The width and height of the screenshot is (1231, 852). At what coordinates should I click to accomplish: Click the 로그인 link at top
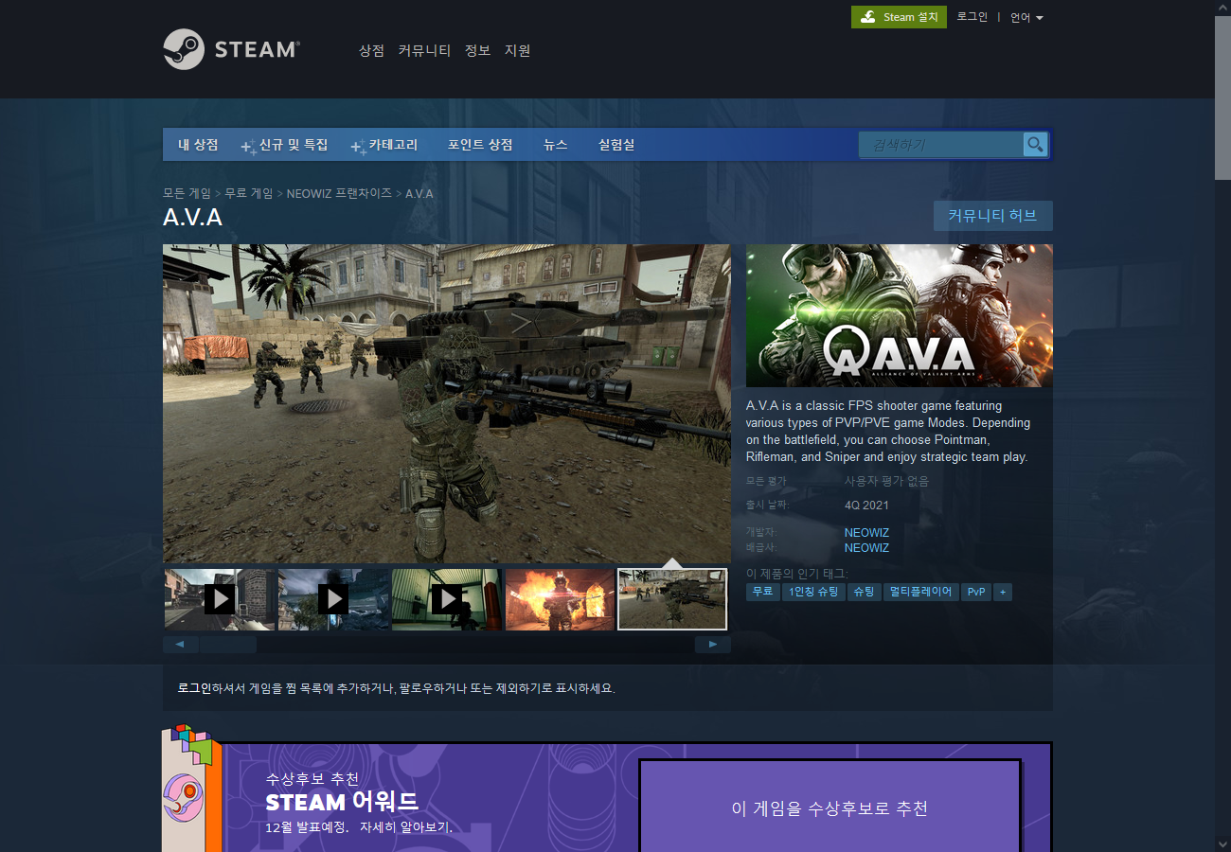click(x=972, y=17)
